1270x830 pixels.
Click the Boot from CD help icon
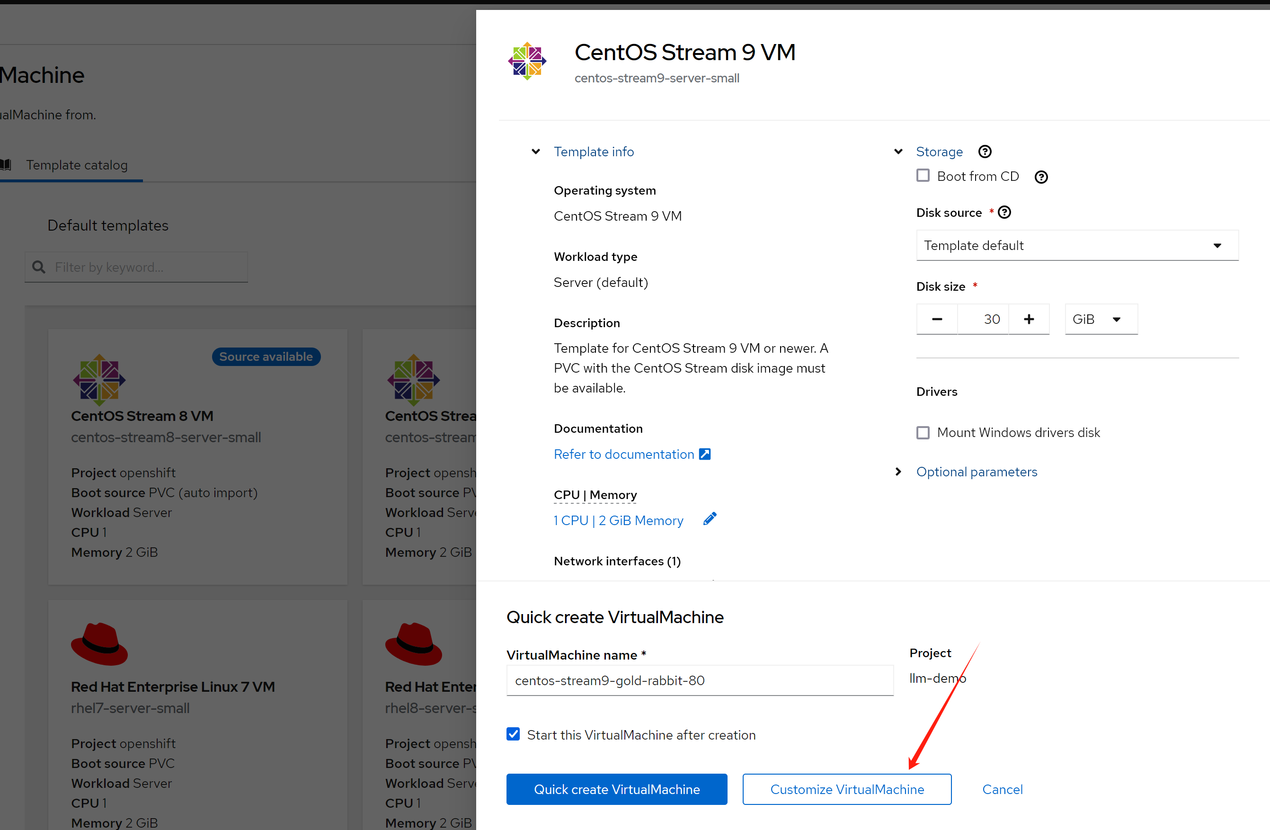coord(1040,177)
